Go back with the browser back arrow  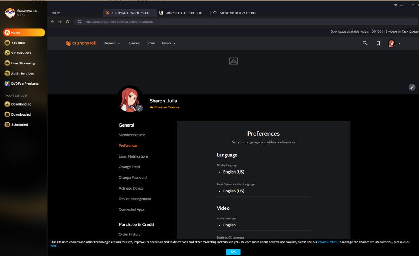coord(52,22)
